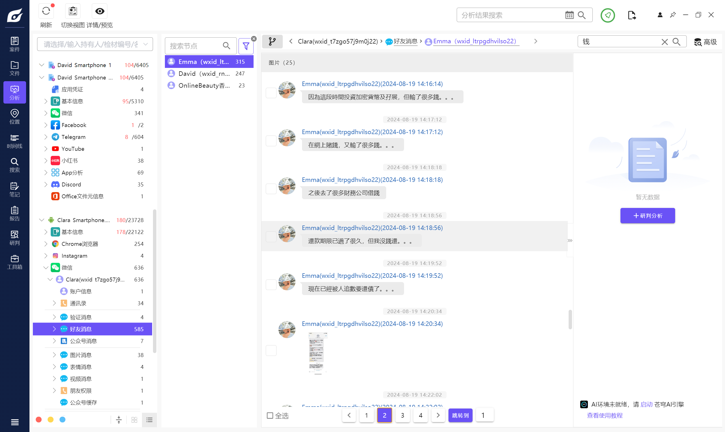Click the red color tag dot
This screenshot has height=432, width=725.
[x=39, y=420]
